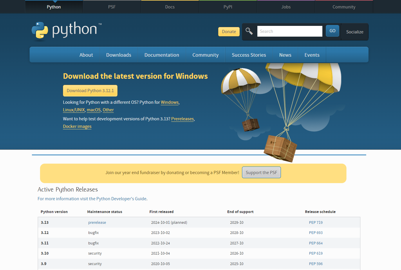
Task: Open the PEP 693 release schedule link
Action: [316, 233]
